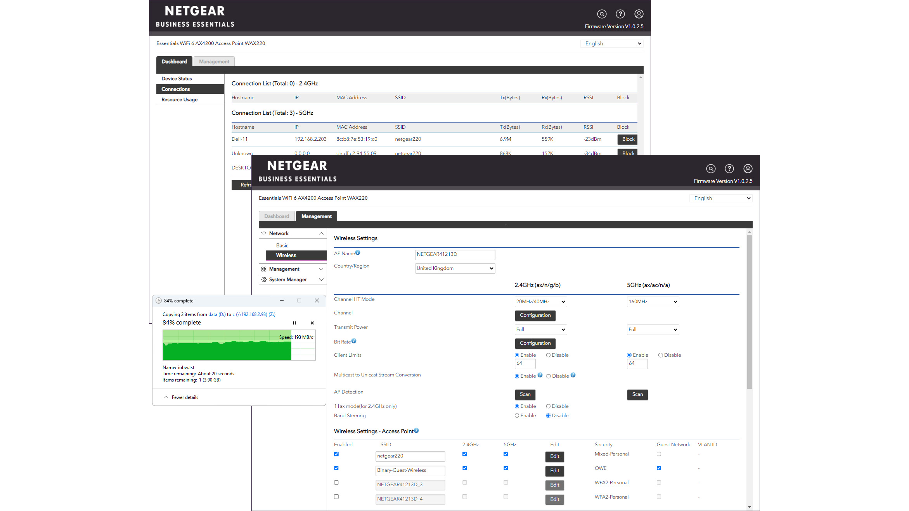The height and width of the screenshot is (511, 909).
Task: Open Country/Region dropdown showing United Kingdom
Action: coord(455,268)
